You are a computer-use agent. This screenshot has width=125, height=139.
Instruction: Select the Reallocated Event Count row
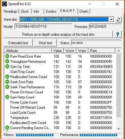[60, 123]
